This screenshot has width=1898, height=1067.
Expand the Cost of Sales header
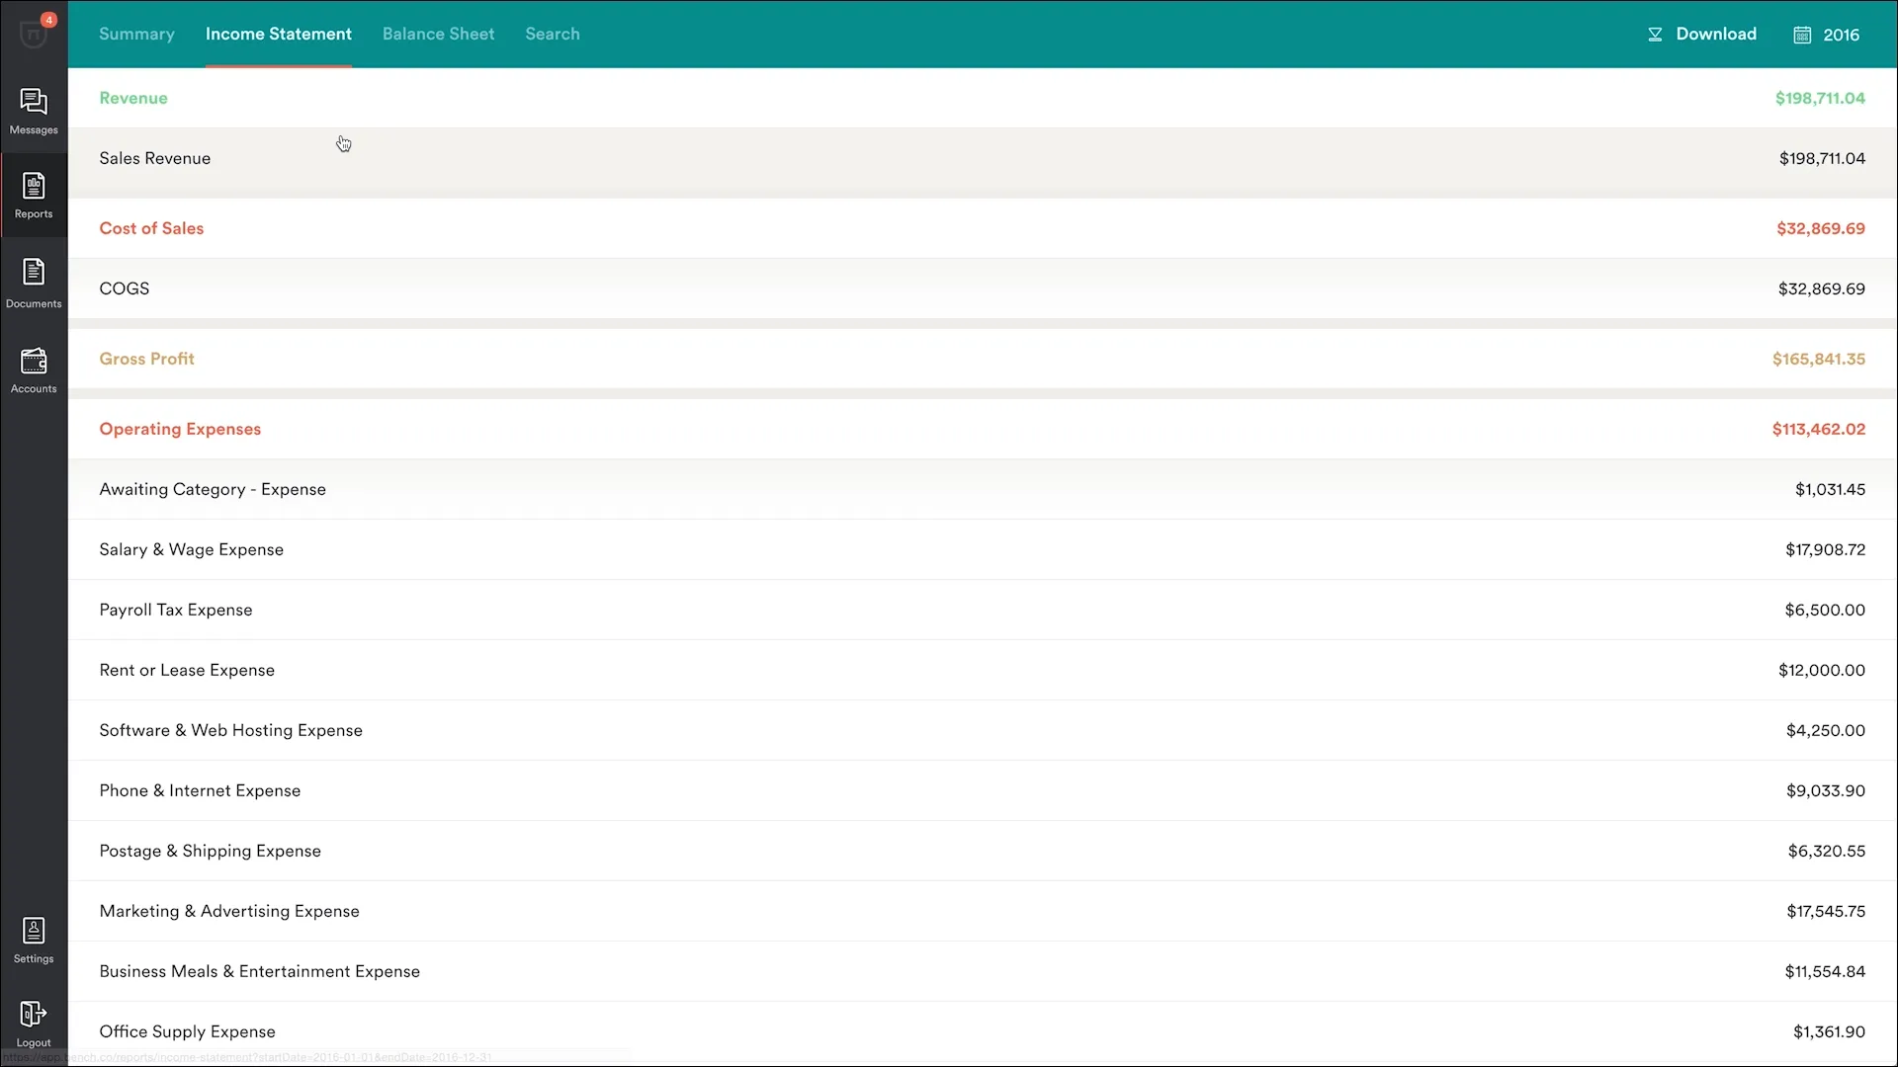[151, 228]
